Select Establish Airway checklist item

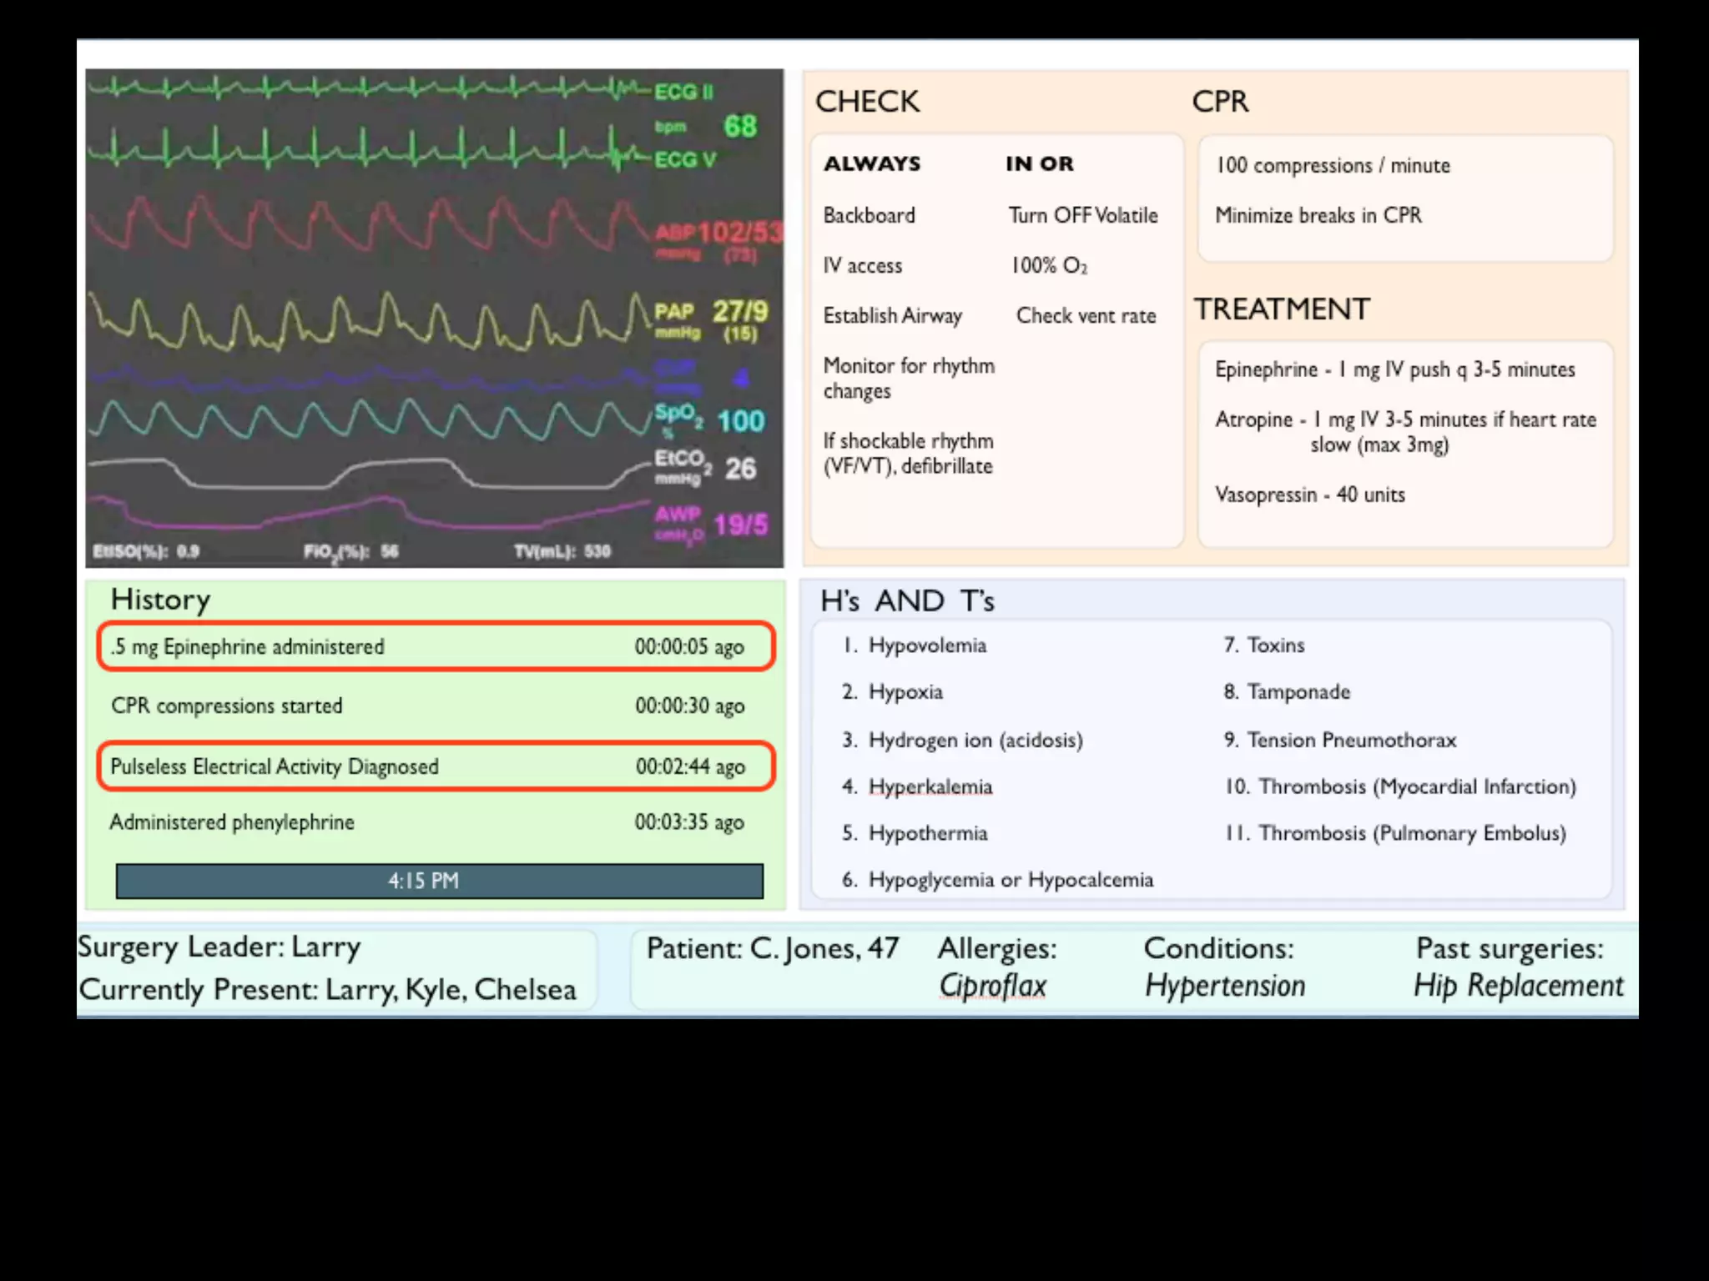pyautogui.click(x=892, y=316)
